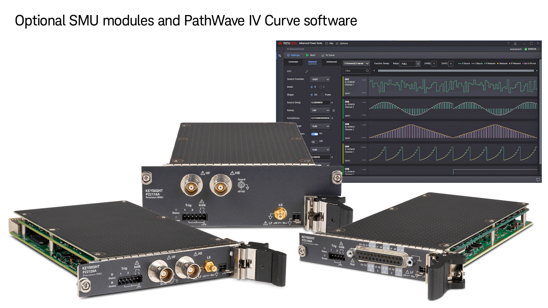Edit CH1 name with the pencil icon
The height and width of the screenshot is (308, 548).
click(x=307, y=71)
